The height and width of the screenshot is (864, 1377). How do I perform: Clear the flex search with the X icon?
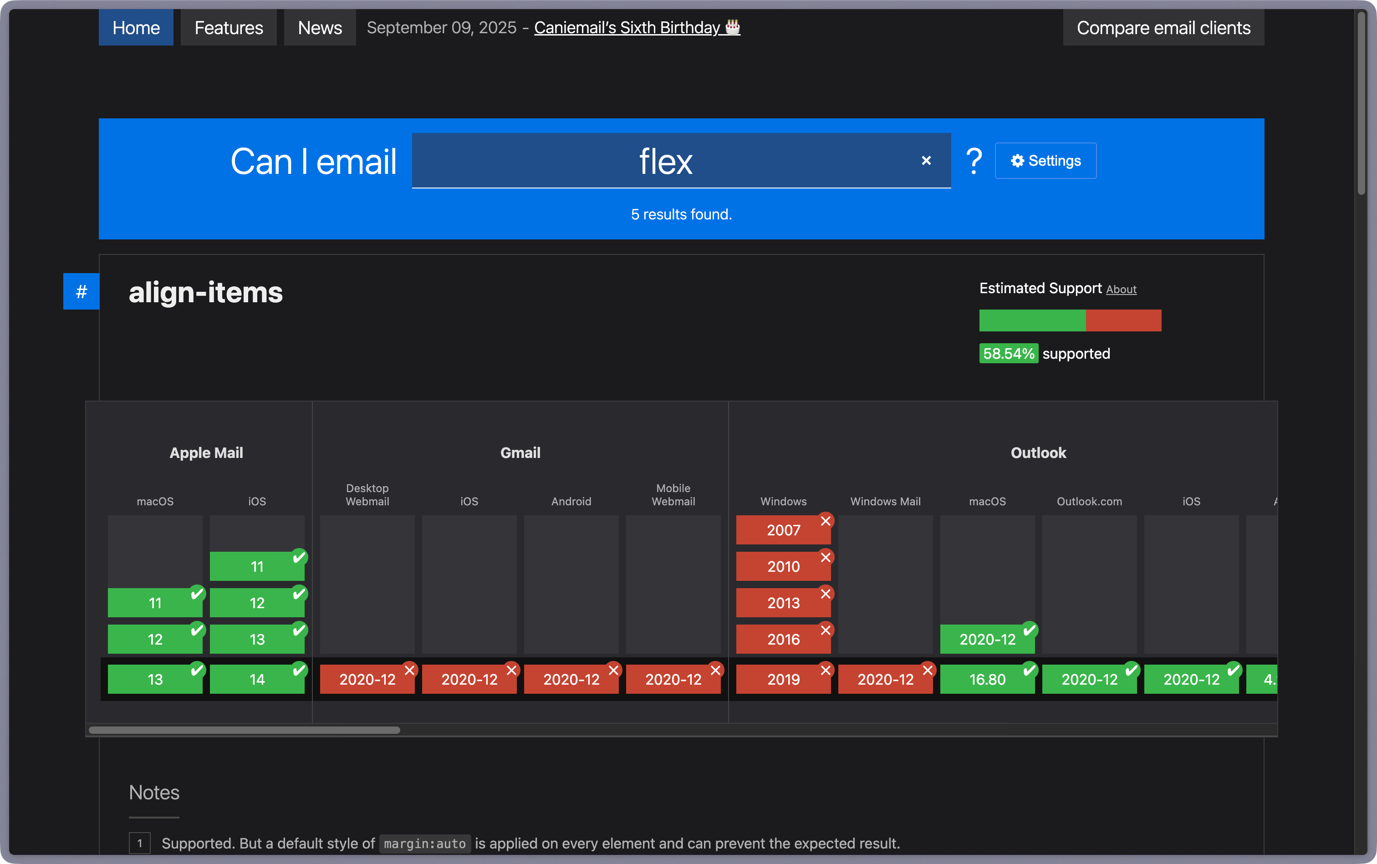[926, 161]
